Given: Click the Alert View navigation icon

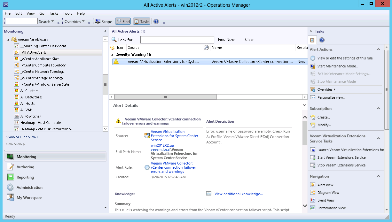Looking at the screenshot, I should tap(312, 185).
